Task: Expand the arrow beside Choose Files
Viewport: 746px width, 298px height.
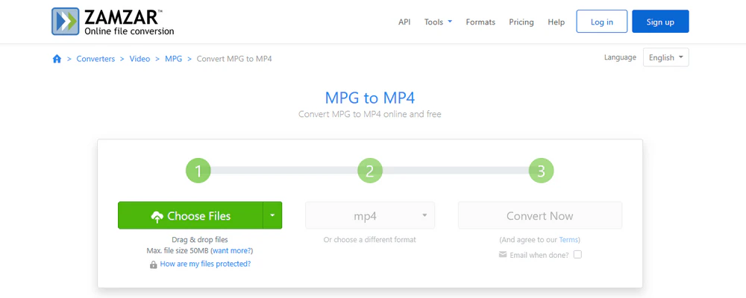Action: [x=272, y=215]
